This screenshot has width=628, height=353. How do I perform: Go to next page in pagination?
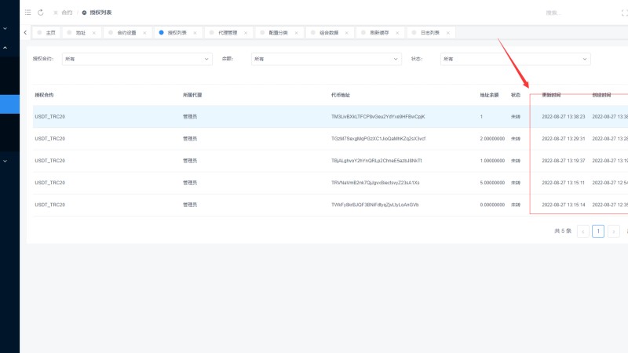[x=614, y=231]
